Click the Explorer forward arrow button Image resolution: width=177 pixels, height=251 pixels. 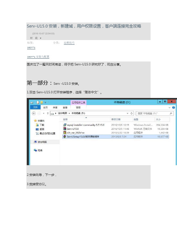[39, 113]
